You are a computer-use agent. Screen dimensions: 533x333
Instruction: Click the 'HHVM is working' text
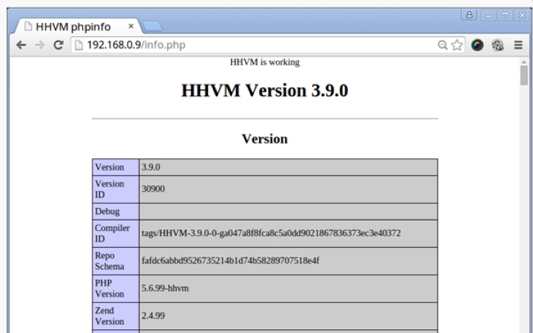click(x=265, y=62)
